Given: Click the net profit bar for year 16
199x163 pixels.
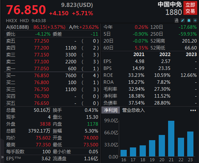Looking at the screenshot, I should pyautogui.click(x=124, y=153).
